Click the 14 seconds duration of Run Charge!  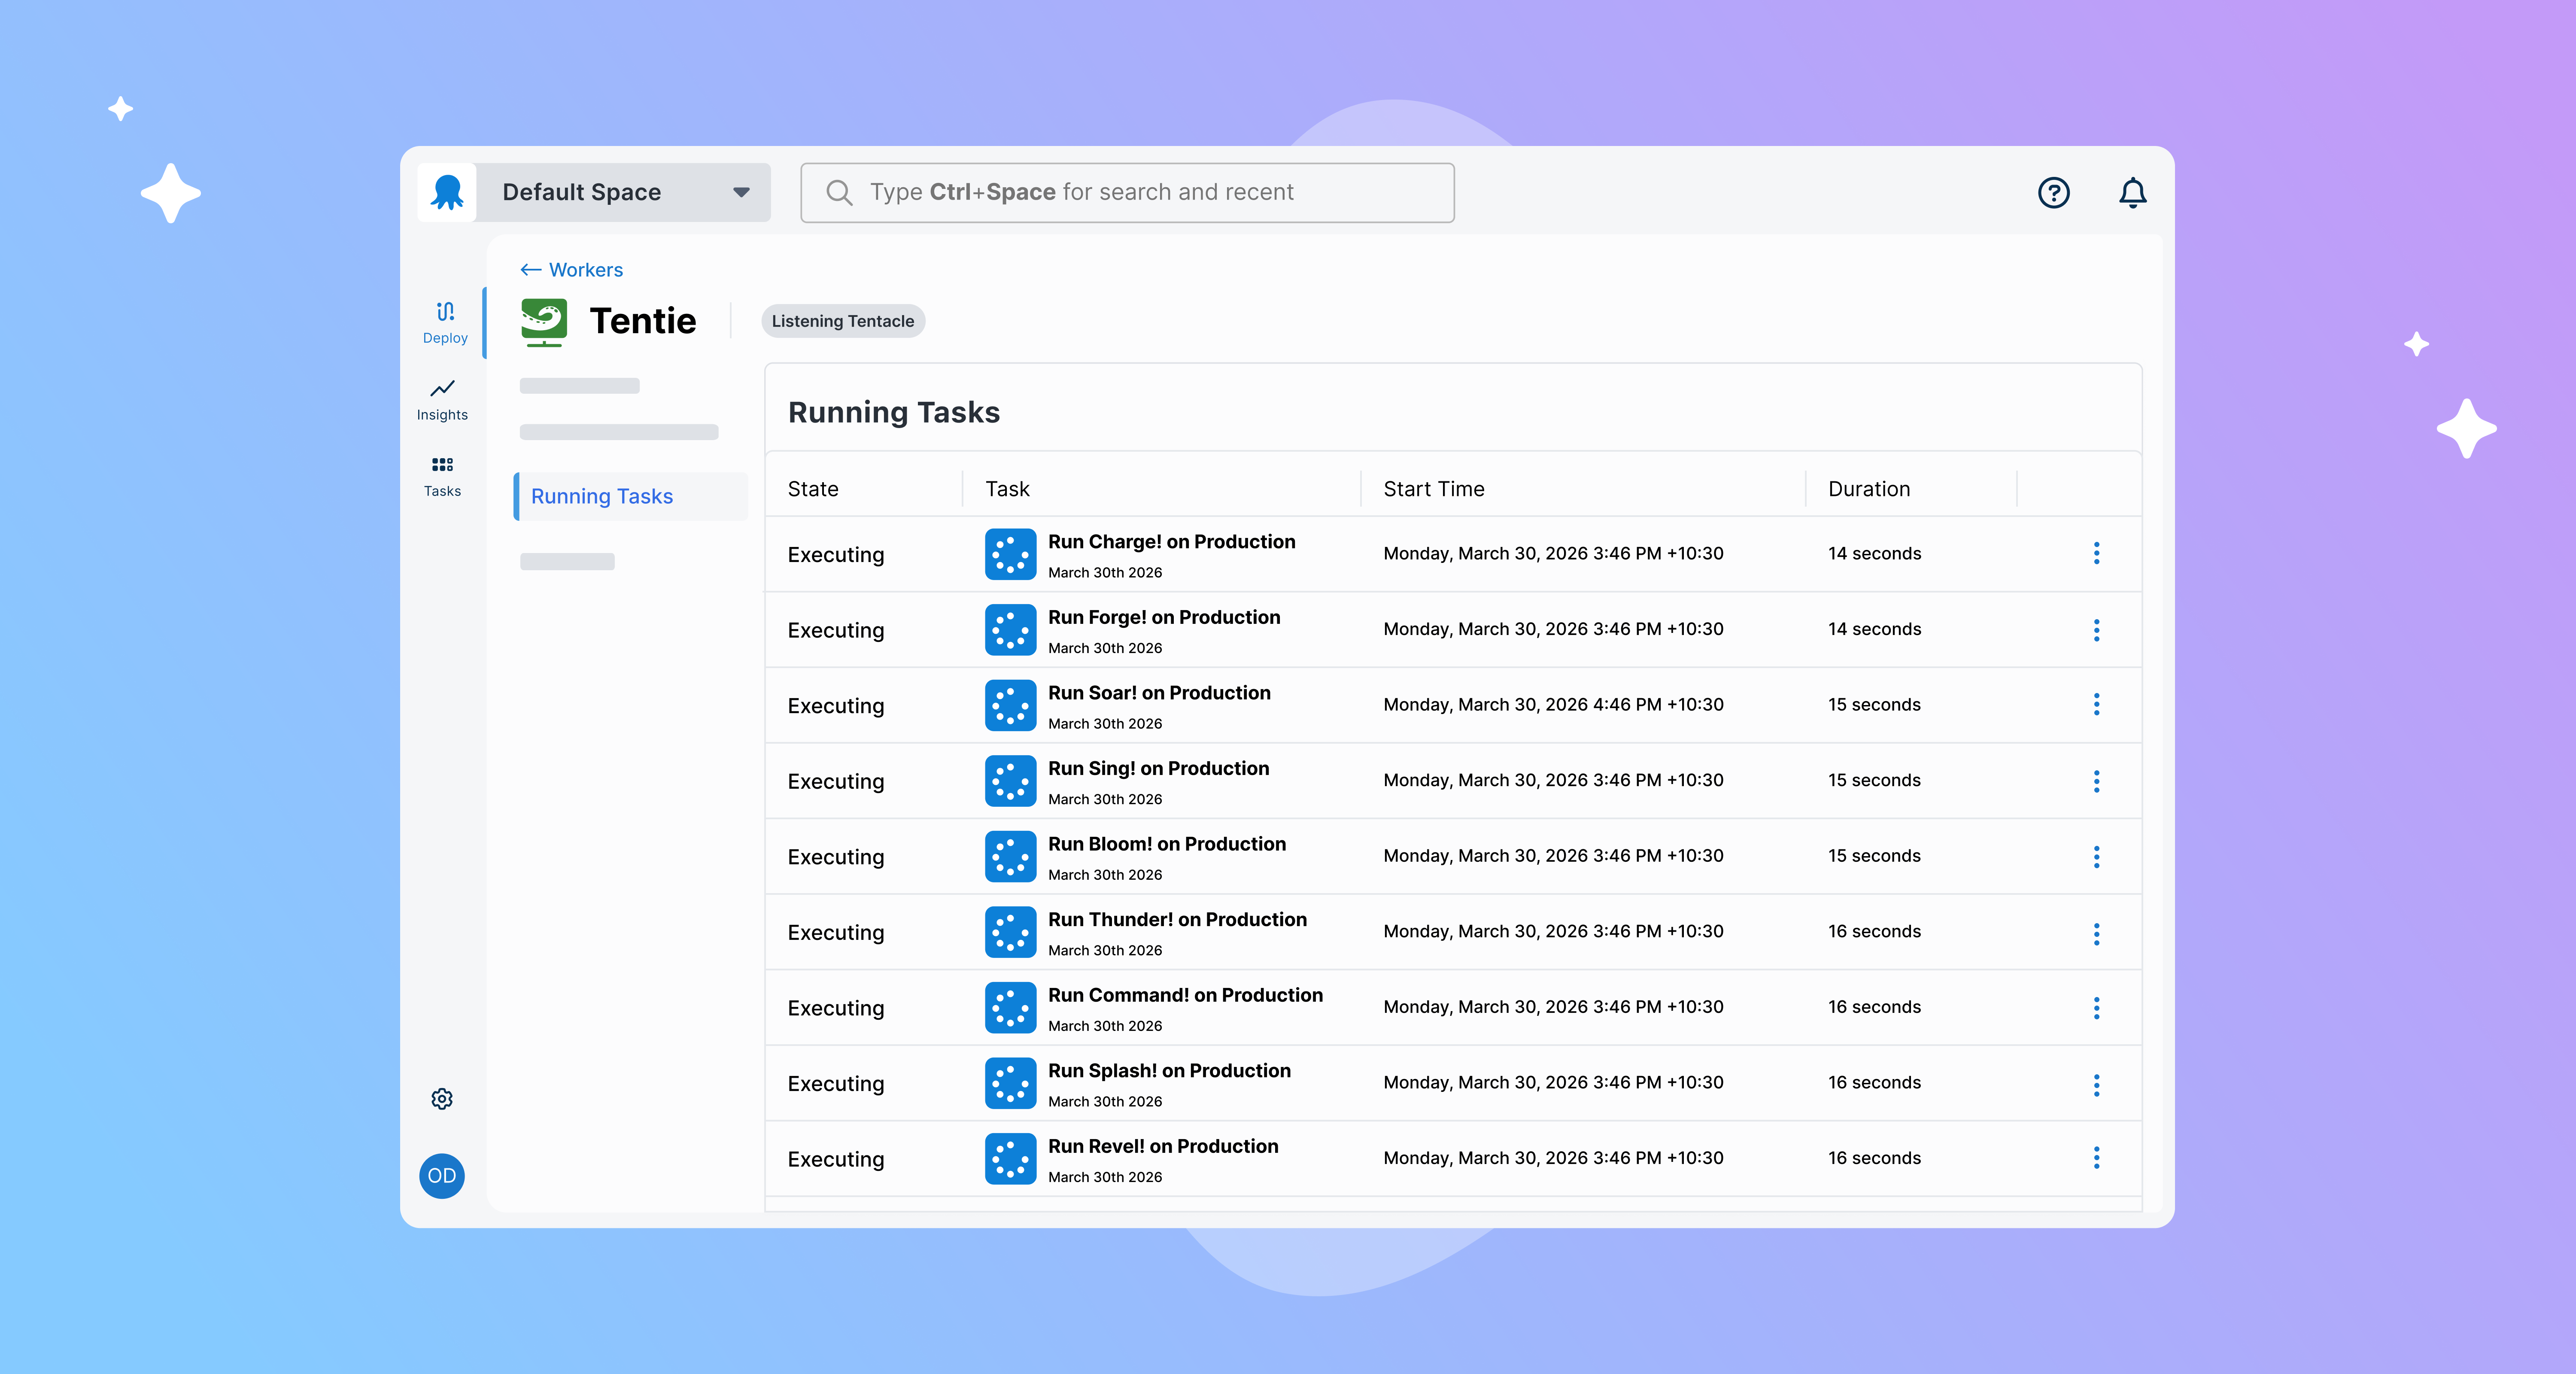pyautogui.click(x=1874, y=553)
